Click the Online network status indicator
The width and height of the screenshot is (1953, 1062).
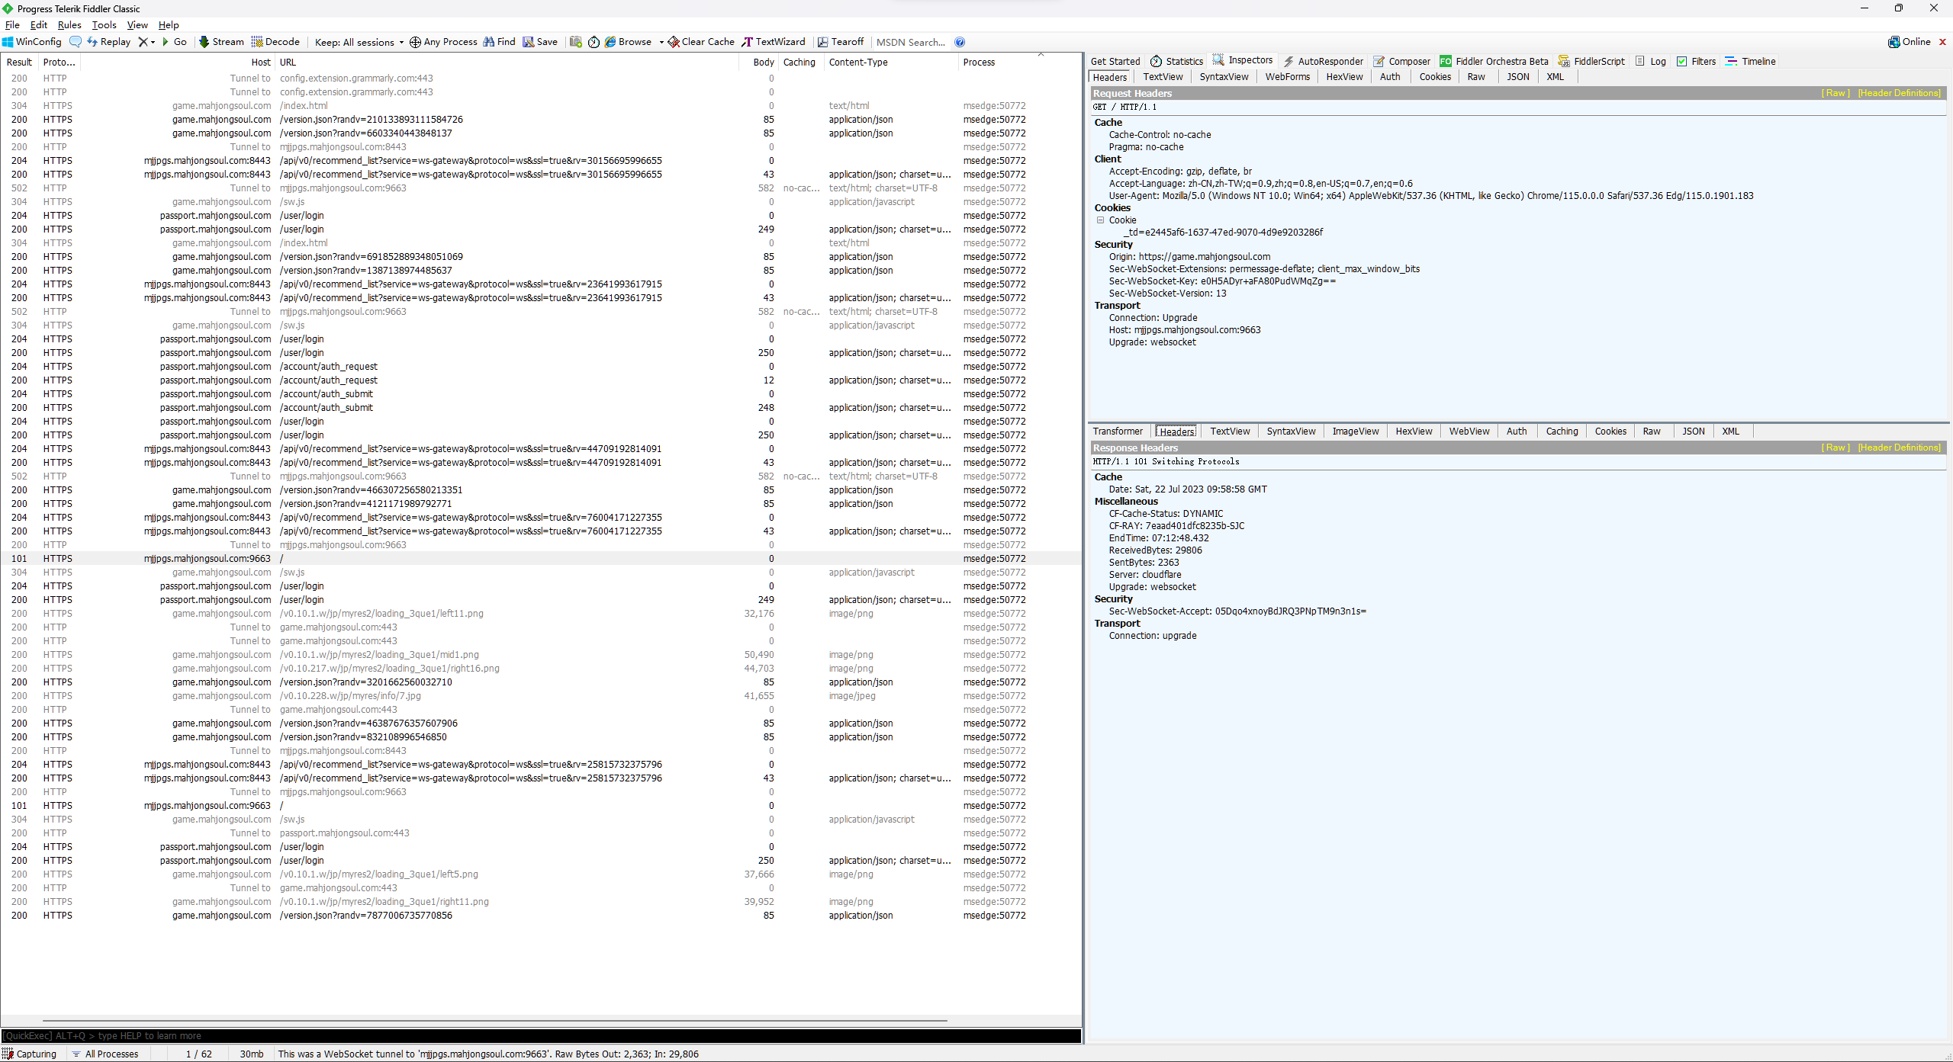1910,42
